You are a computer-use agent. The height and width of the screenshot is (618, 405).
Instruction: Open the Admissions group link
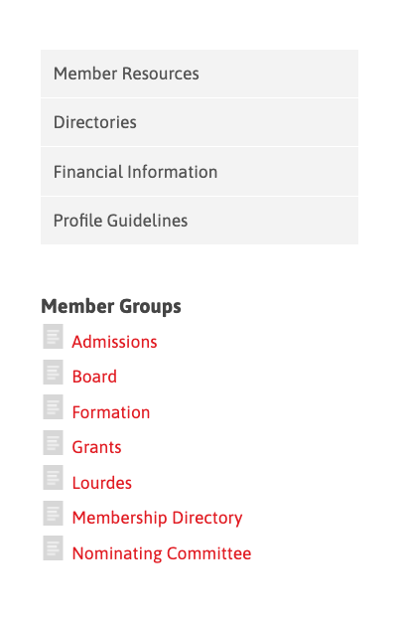pyautogui.click(x=114, y=342)
